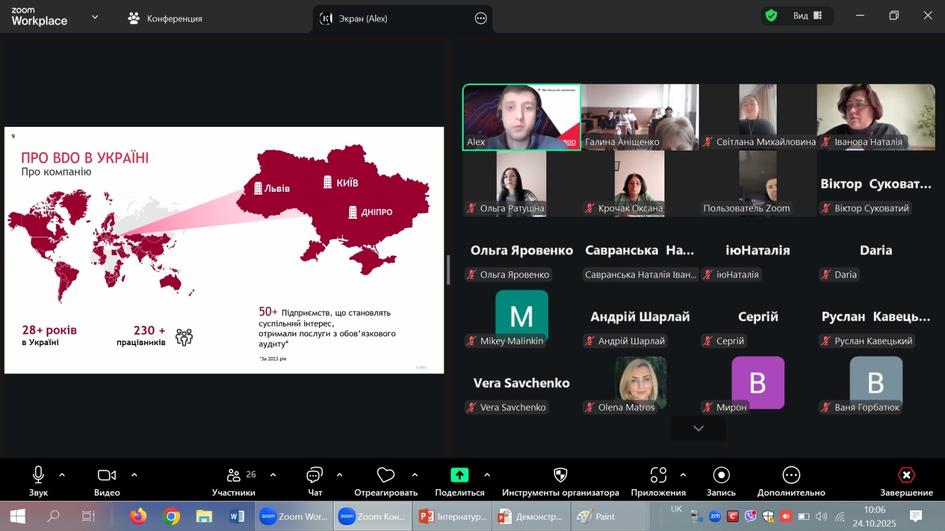Toggle the video camera on or off

click(x=106, y=476)
